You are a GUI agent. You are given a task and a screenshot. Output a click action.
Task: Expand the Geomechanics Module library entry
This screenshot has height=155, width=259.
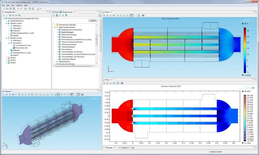tap(55, 25)
